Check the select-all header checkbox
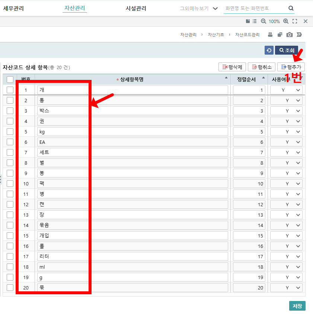Viewport: 313px width, 314px height. [x=10, y=80]
